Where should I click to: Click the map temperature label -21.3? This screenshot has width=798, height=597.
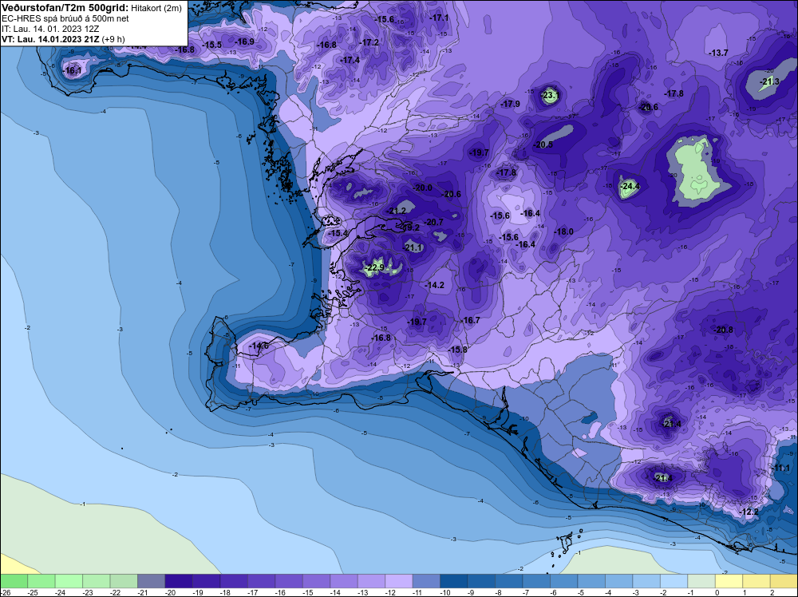point(769,81)
